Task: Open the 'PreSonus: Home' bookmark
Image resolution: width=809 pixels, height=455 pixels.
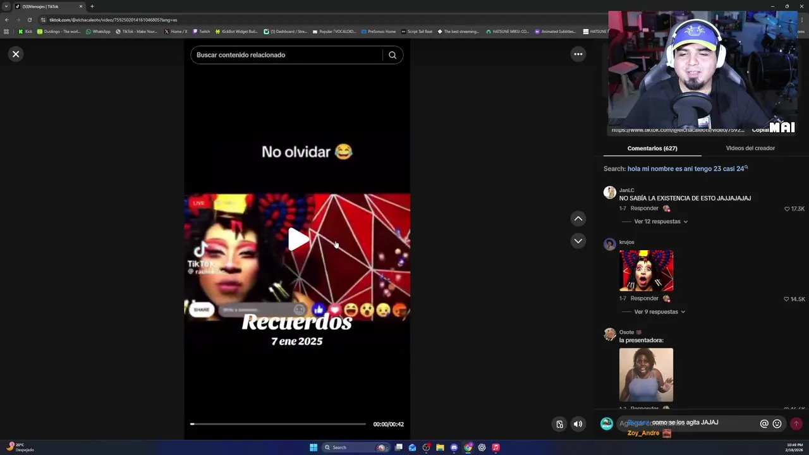Action: [x=379, y=31]
